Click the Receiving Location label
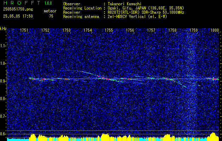Viewport: 222px width, 141px height. 82,8
